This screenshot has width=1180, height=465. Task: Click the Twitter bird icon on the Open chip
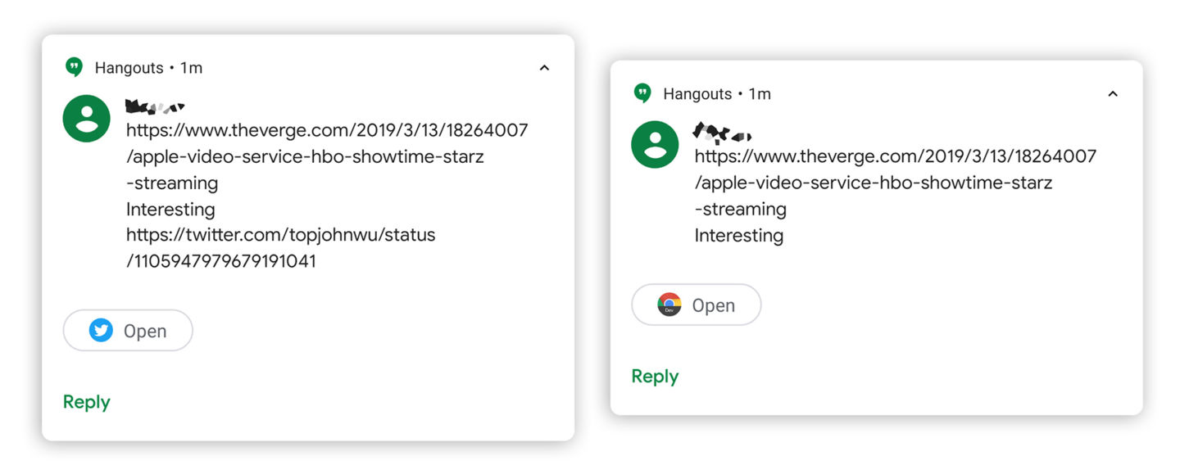(101, 331)
